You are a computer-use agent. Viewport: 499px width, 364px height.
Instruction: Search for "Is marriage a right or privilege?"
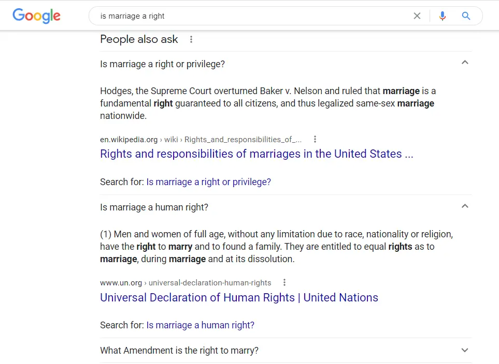pyautogui.click(x=208, y=182)
